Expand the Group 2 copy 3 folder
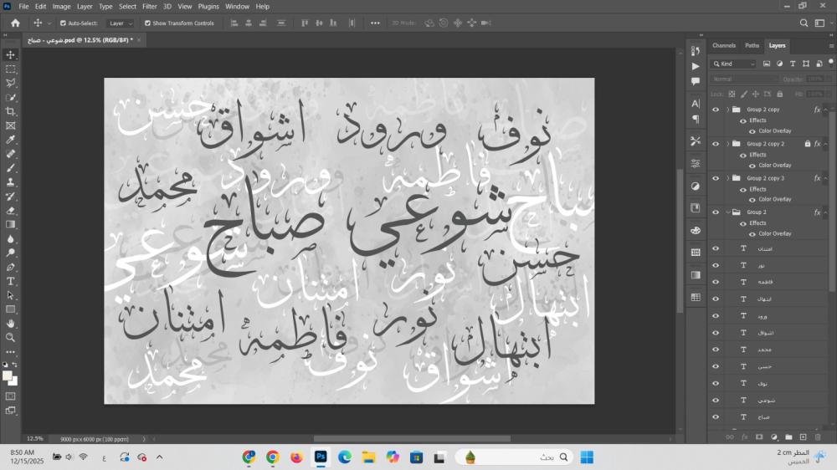The image size is (837, 470). [x=727, y=178]
